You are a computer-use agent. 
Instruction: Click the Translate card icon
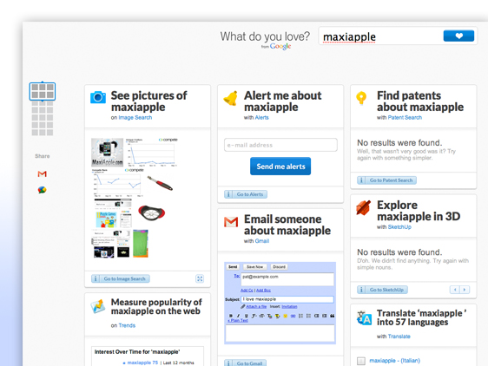coord(364,317)
